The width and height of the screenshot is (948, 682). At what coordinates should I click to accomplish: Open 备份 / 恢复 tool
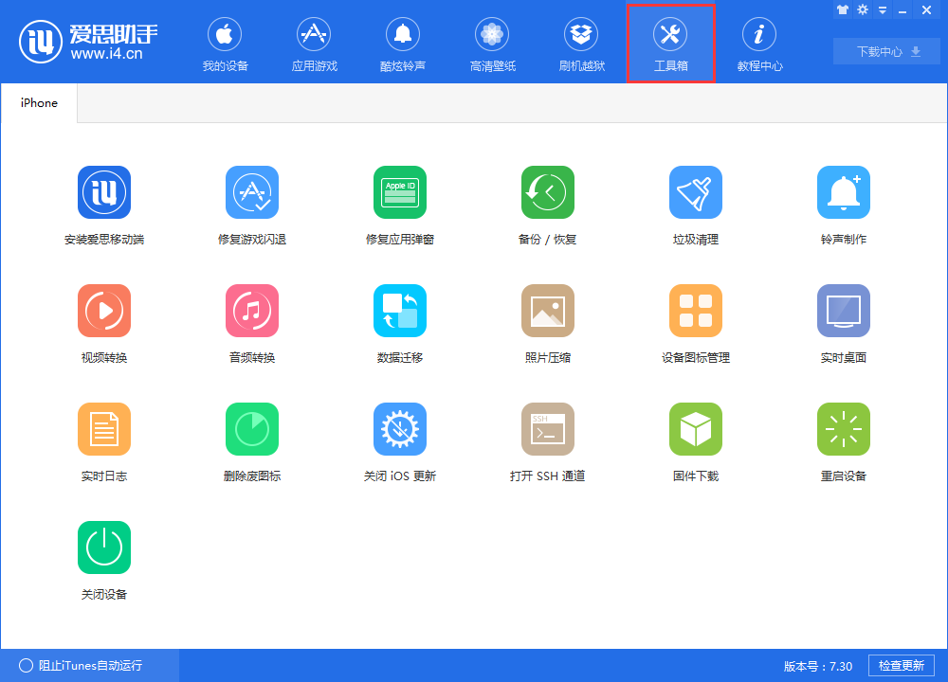point(548,192)
